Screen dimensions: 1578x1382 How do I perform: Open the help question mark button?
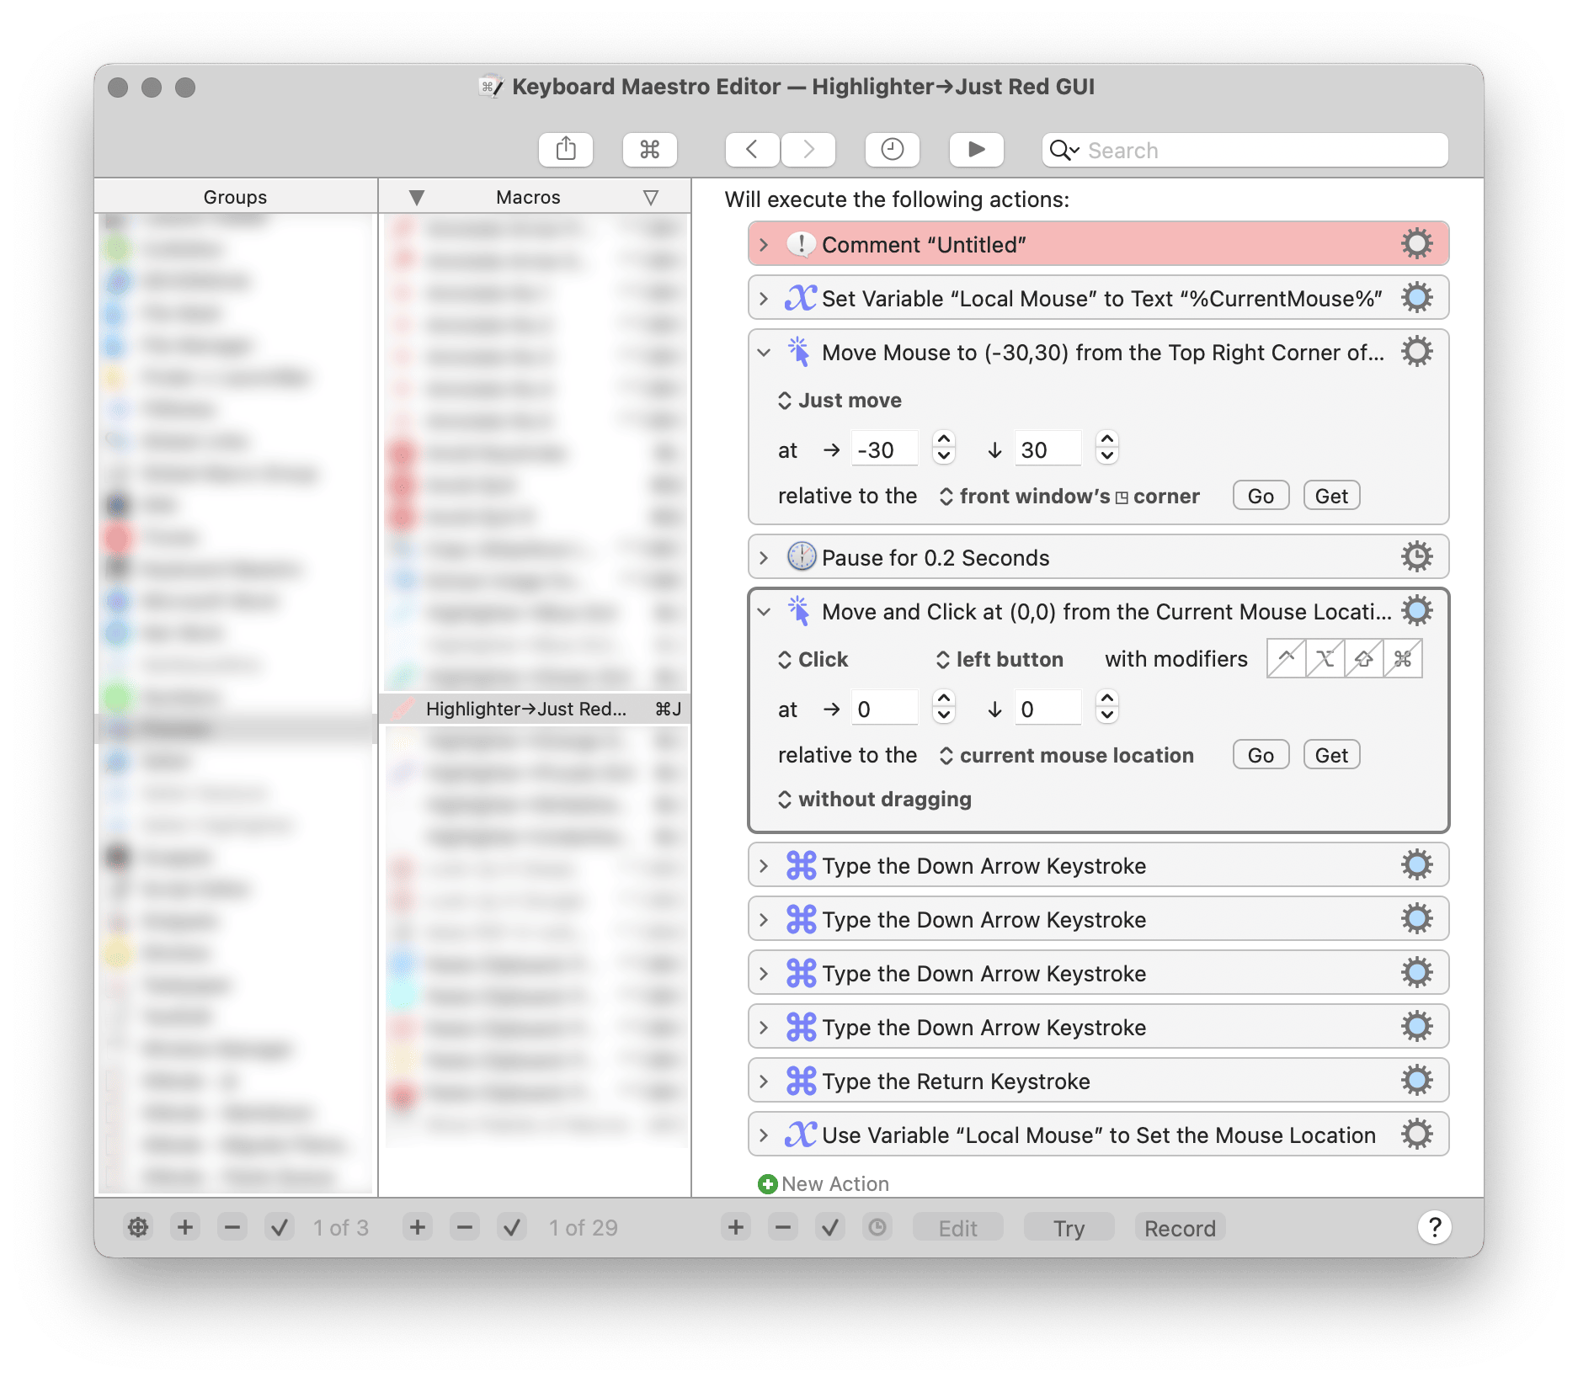1435,1228
